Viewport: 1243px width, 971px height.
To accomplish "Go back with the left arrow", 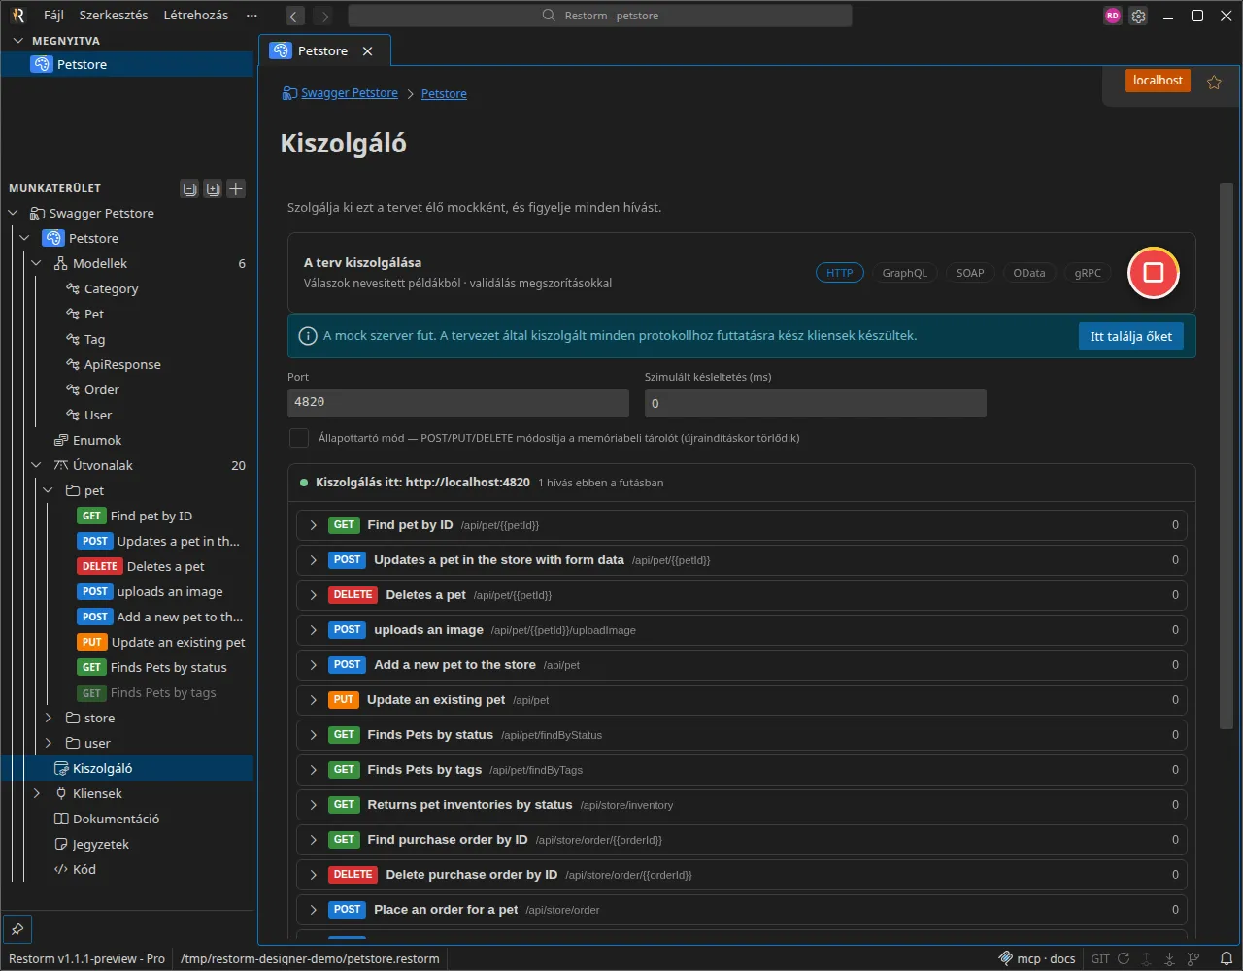I will pyautogui.click(x=296, y=16).
